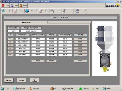Click the C6 density value field
Screen dimensions: 122x91
(38, 55)
